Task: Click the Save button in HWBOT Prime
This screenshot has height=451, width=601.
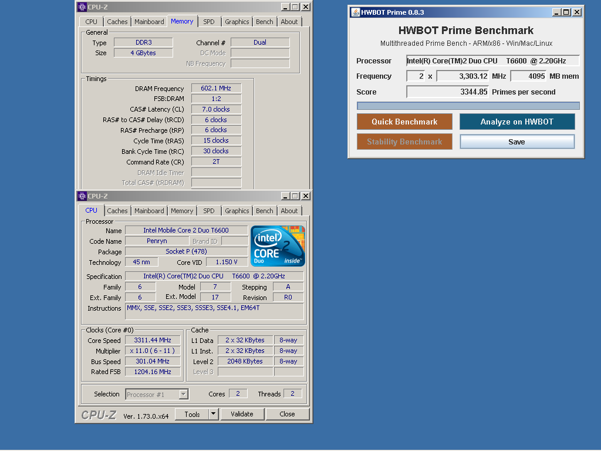Action: pos(517,142)
